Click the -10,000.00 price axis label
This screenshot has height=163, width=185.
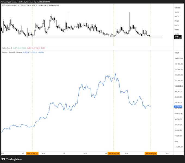pos(178,147)
